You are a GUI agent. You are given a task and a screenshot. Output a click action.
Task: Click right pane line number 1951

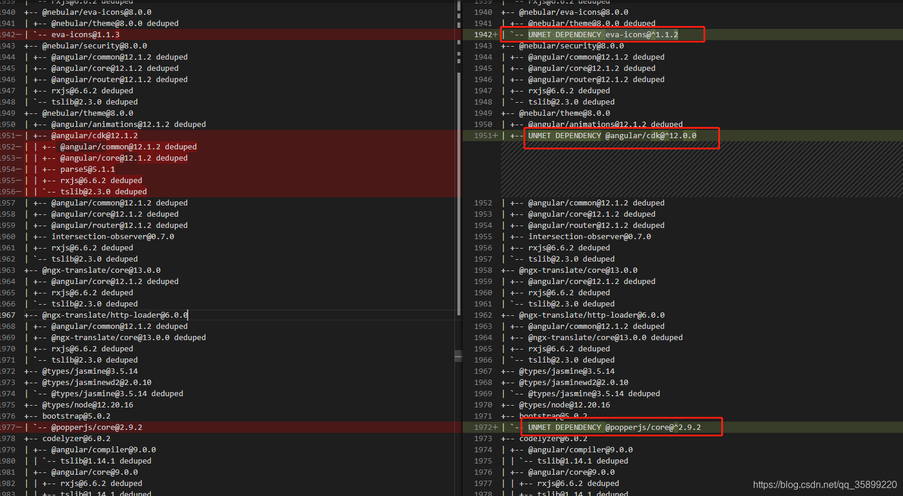point(483,136)
